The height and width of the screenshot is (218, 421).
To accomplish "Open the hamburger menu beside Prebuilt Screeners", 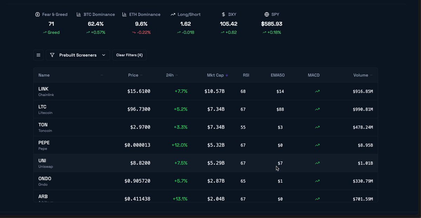I will click(39, 55).
